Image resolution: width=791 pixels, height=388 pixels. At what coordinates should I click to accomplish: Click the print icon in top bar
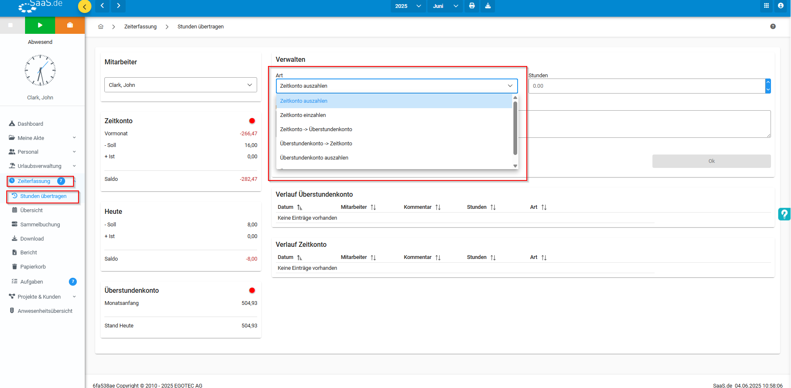(x=472, y=6)
